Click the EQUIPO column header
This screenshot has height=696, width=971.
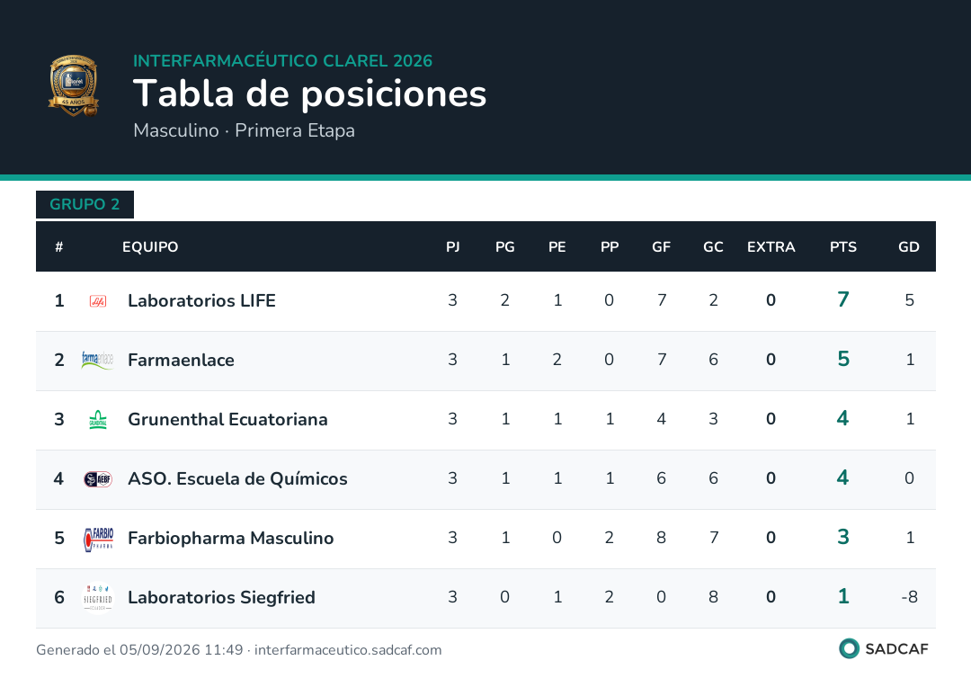(150, 247)
